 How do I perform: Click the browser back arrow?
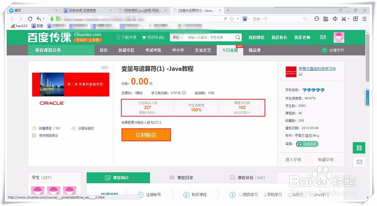[x=12, y=19]
